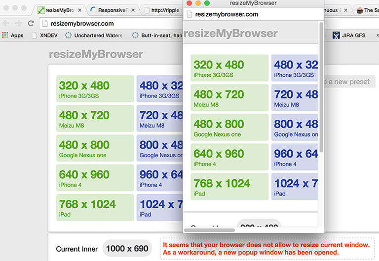
Task: Click resizeMyBrowser logo in popup window
Action: pos(230,33)
